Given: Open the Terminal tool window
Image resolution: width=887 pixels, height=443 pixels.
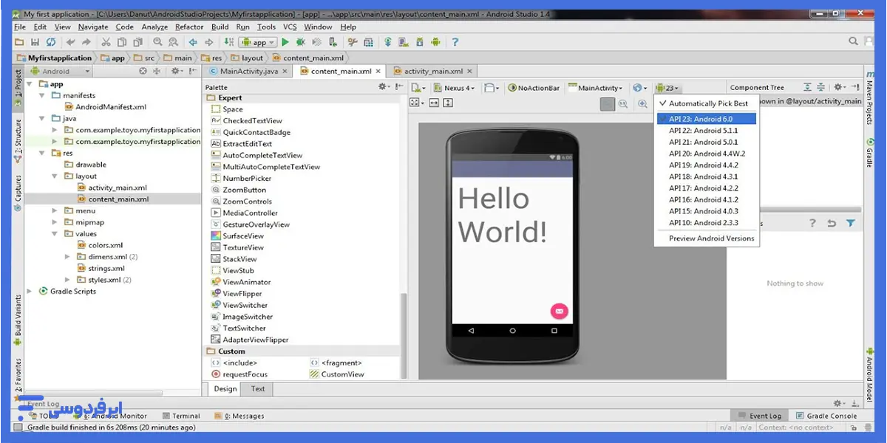Looking at the screenshot, I should click(180, 416).
